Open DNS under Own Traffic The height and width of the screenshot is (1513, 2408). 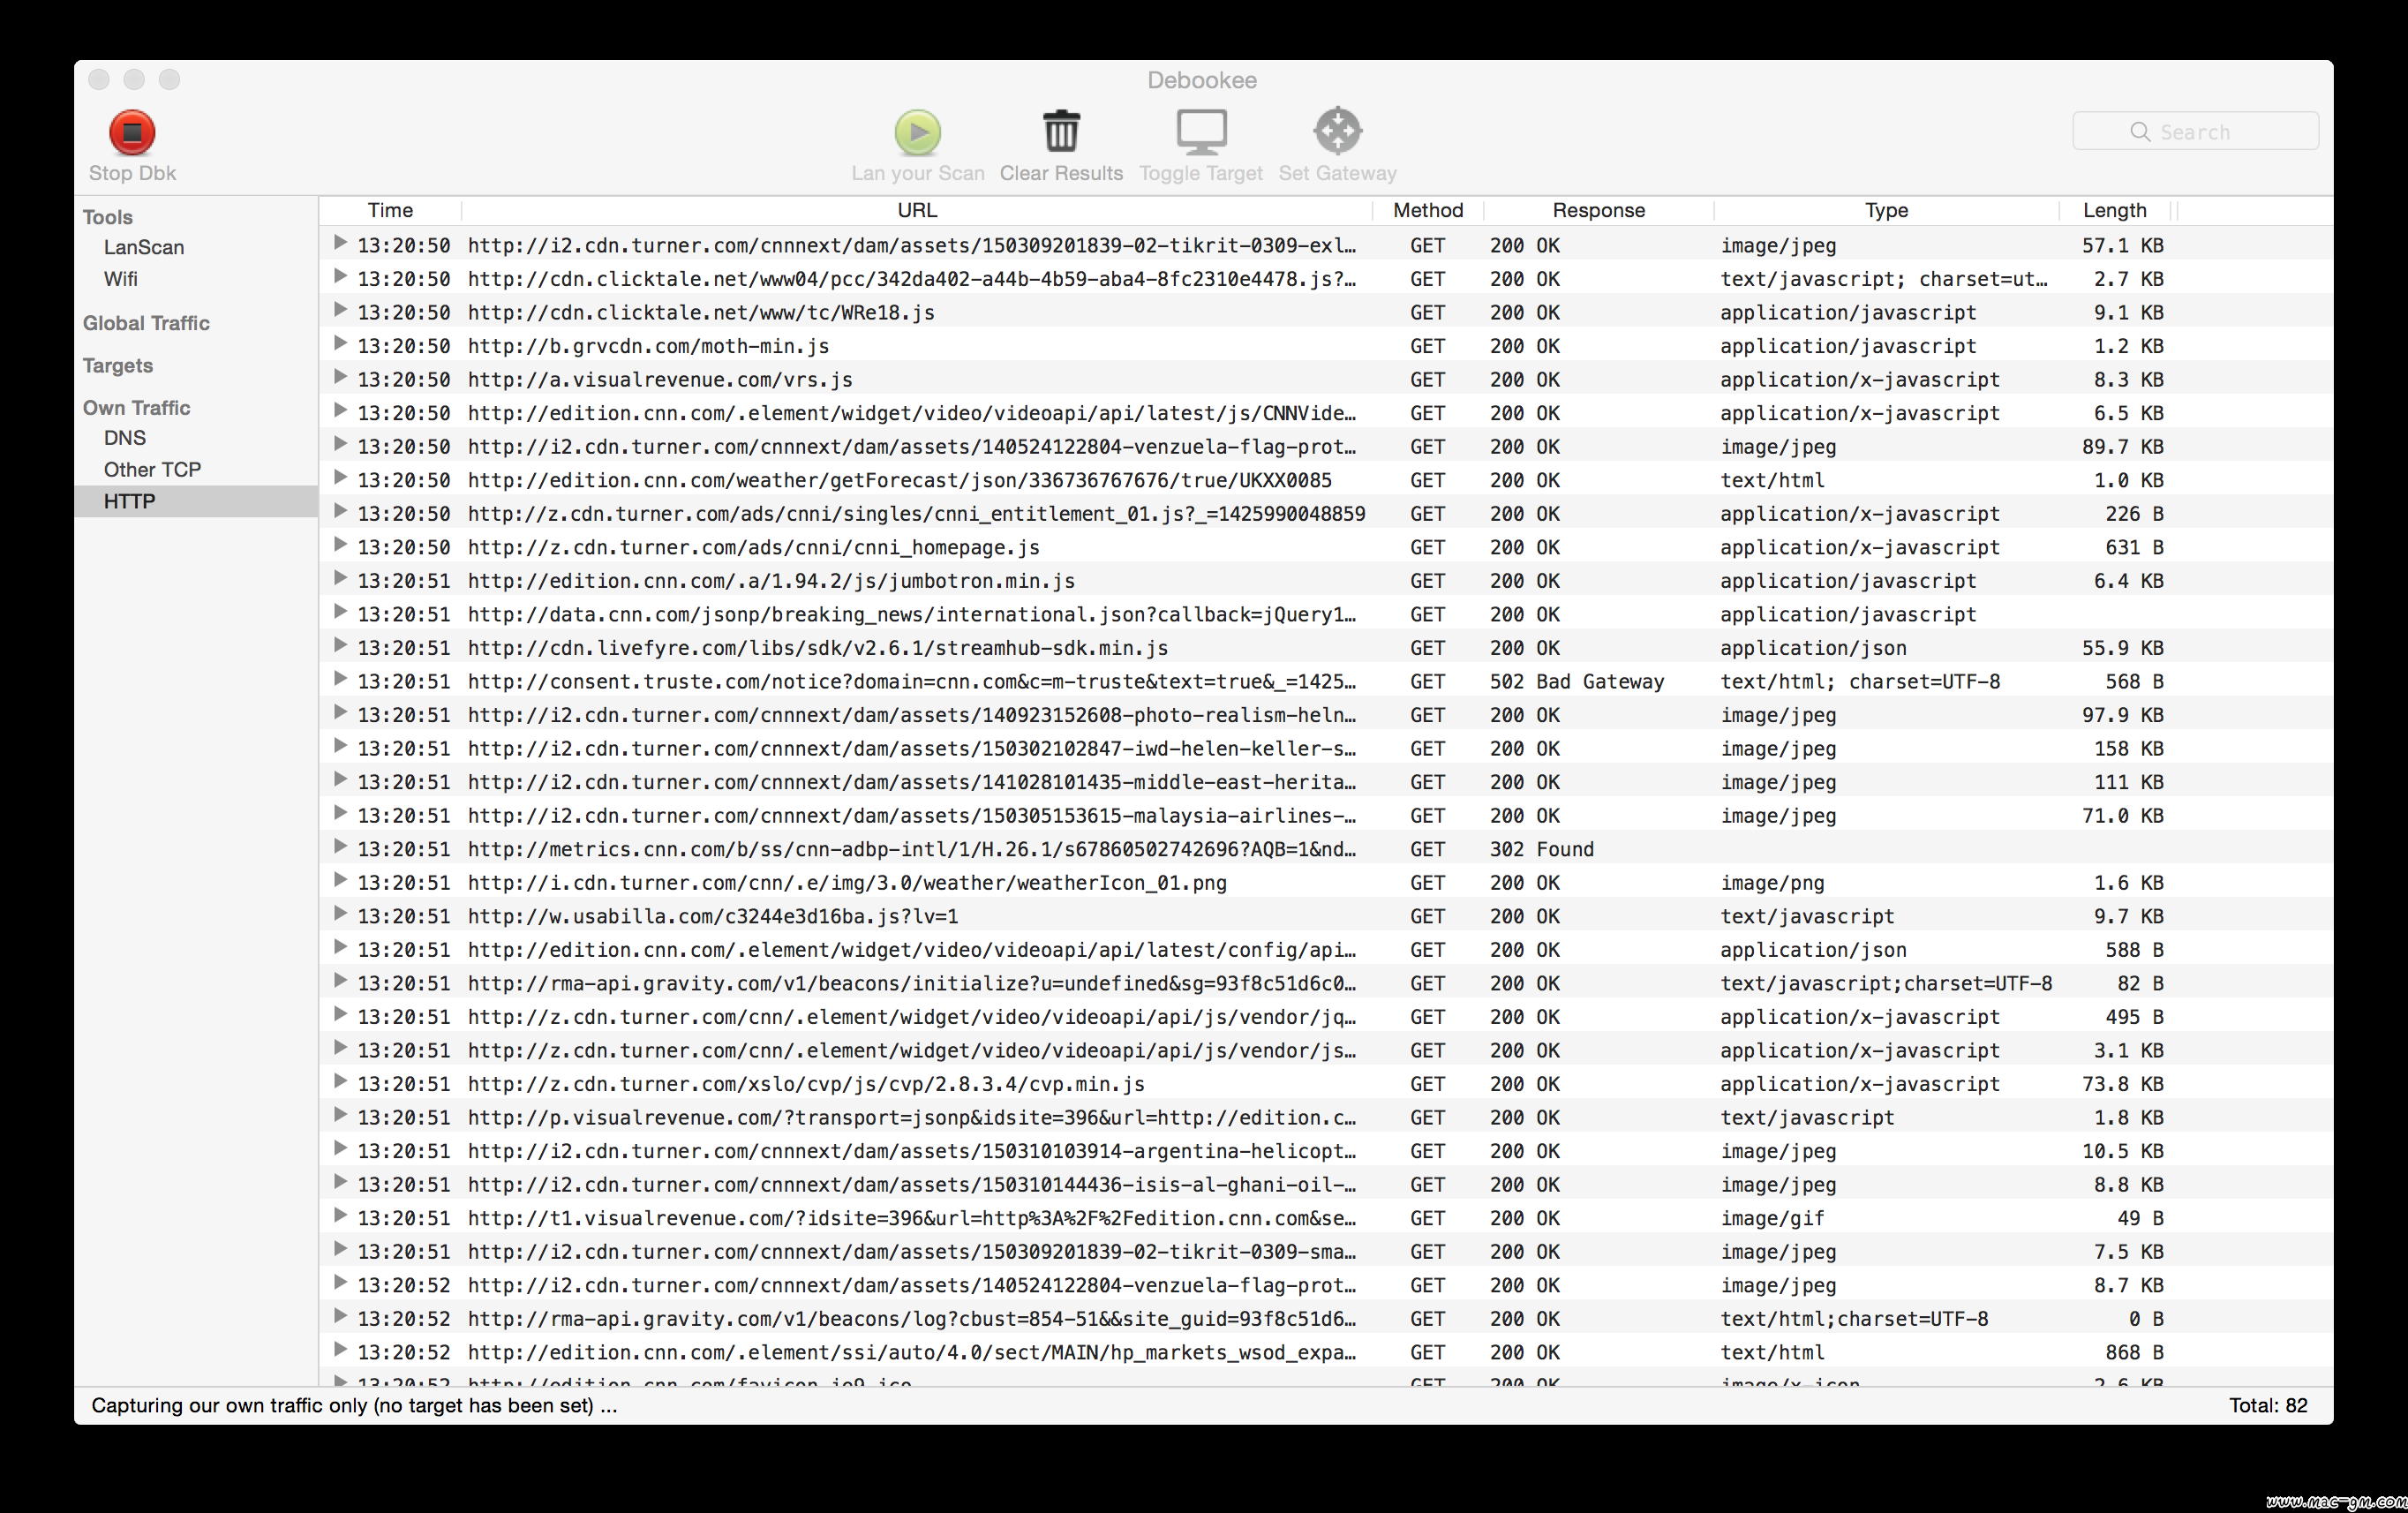[x=125, y=438]
